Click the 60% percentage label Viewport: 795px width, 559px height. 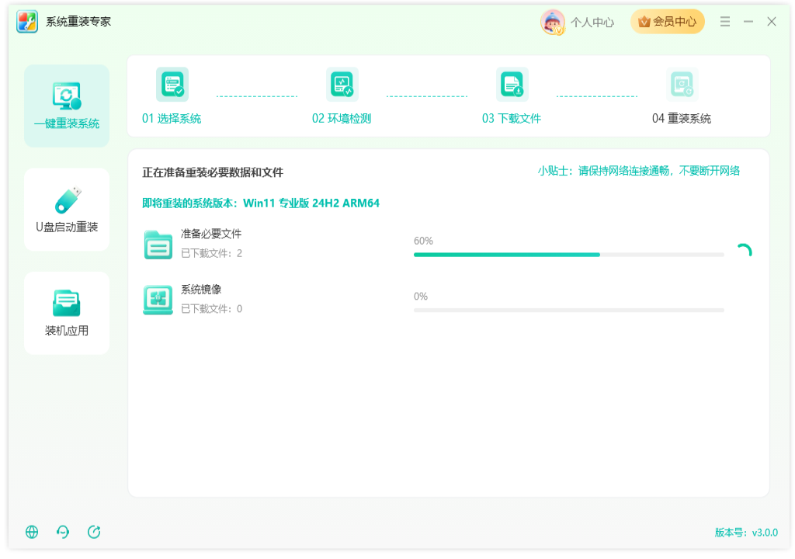[x=423, y=241]
